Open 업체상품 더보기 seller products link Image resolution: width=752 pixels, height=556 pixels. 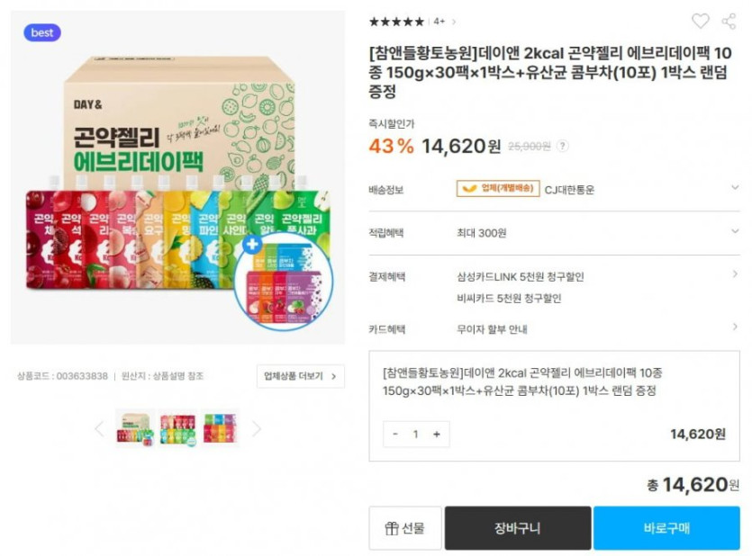pyautogui.click(x=300, y=376)
